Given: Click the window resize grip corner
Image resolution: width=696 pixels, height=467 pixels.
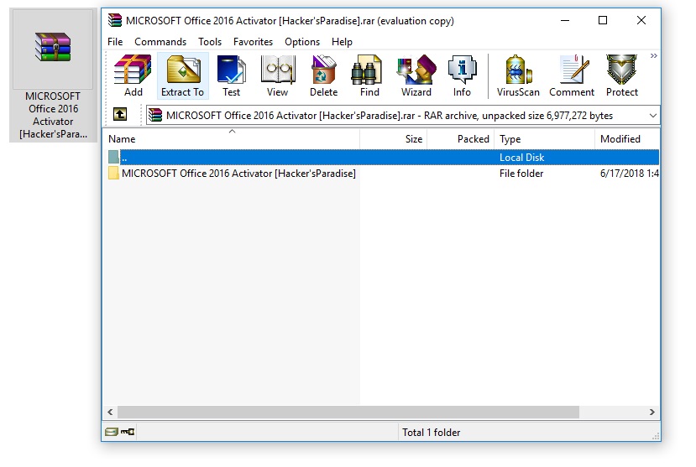Looking at the screenshot, I should [x=656, y=437].
